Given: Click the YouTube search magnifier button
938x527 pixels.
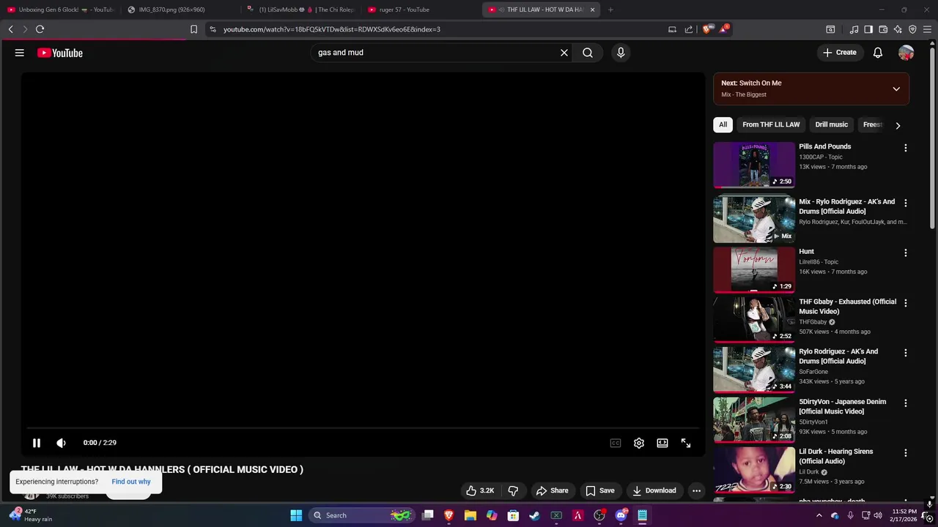Looking at the screenshot, I should click(x=588, y=53).
